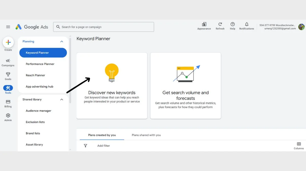This screenshot has height=171, width=306.
Task: Click the Create plus button
Action: point(8,42)
